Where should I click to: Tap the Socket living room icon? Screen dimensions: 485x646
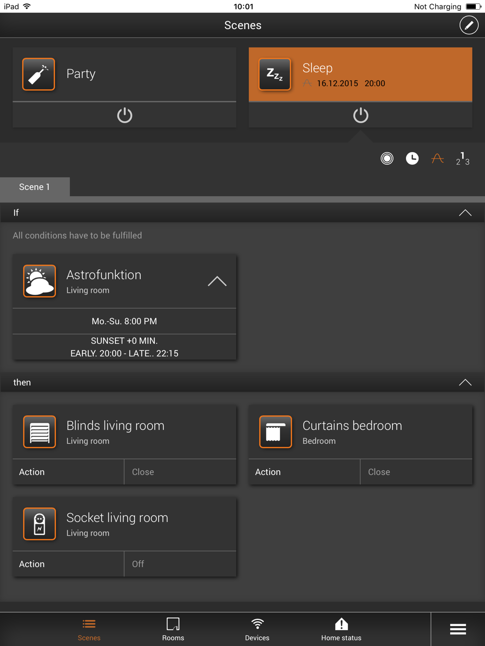point(40,524)
